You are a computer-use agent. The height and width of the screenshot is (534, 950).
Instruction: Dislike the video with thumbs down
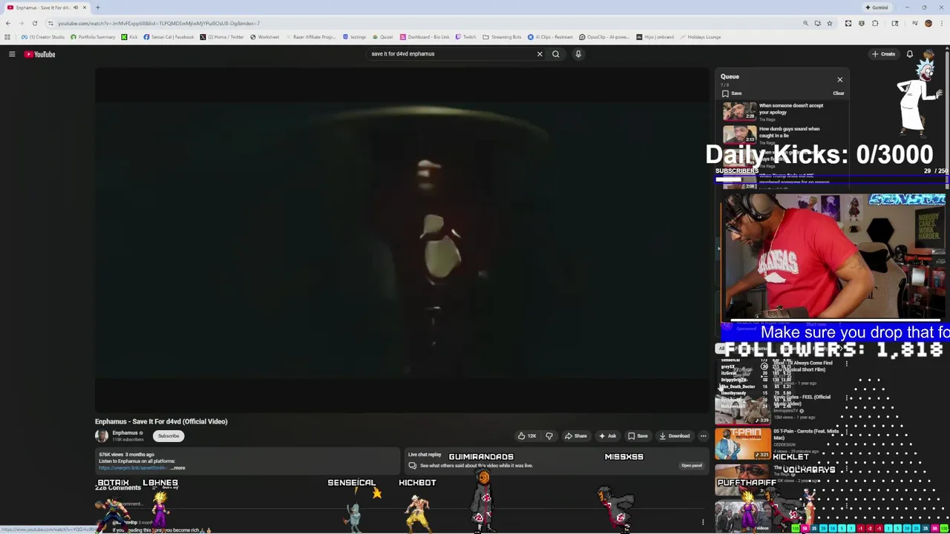(549, 436)
